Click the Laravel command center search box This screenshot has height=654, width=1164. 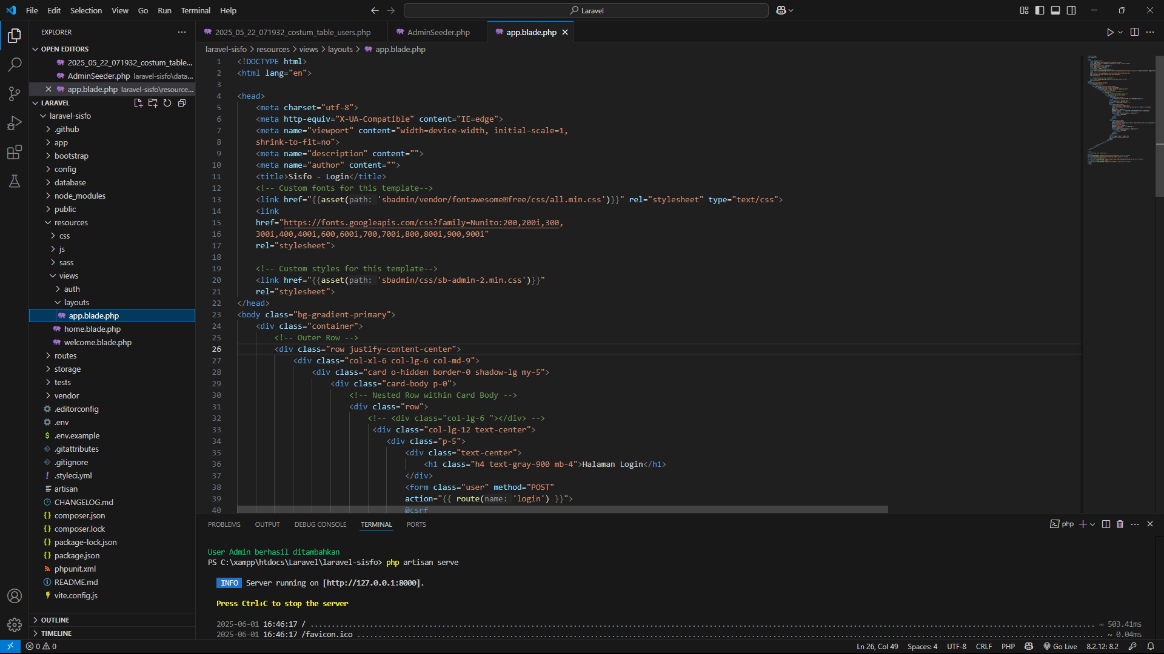point(586,10)
